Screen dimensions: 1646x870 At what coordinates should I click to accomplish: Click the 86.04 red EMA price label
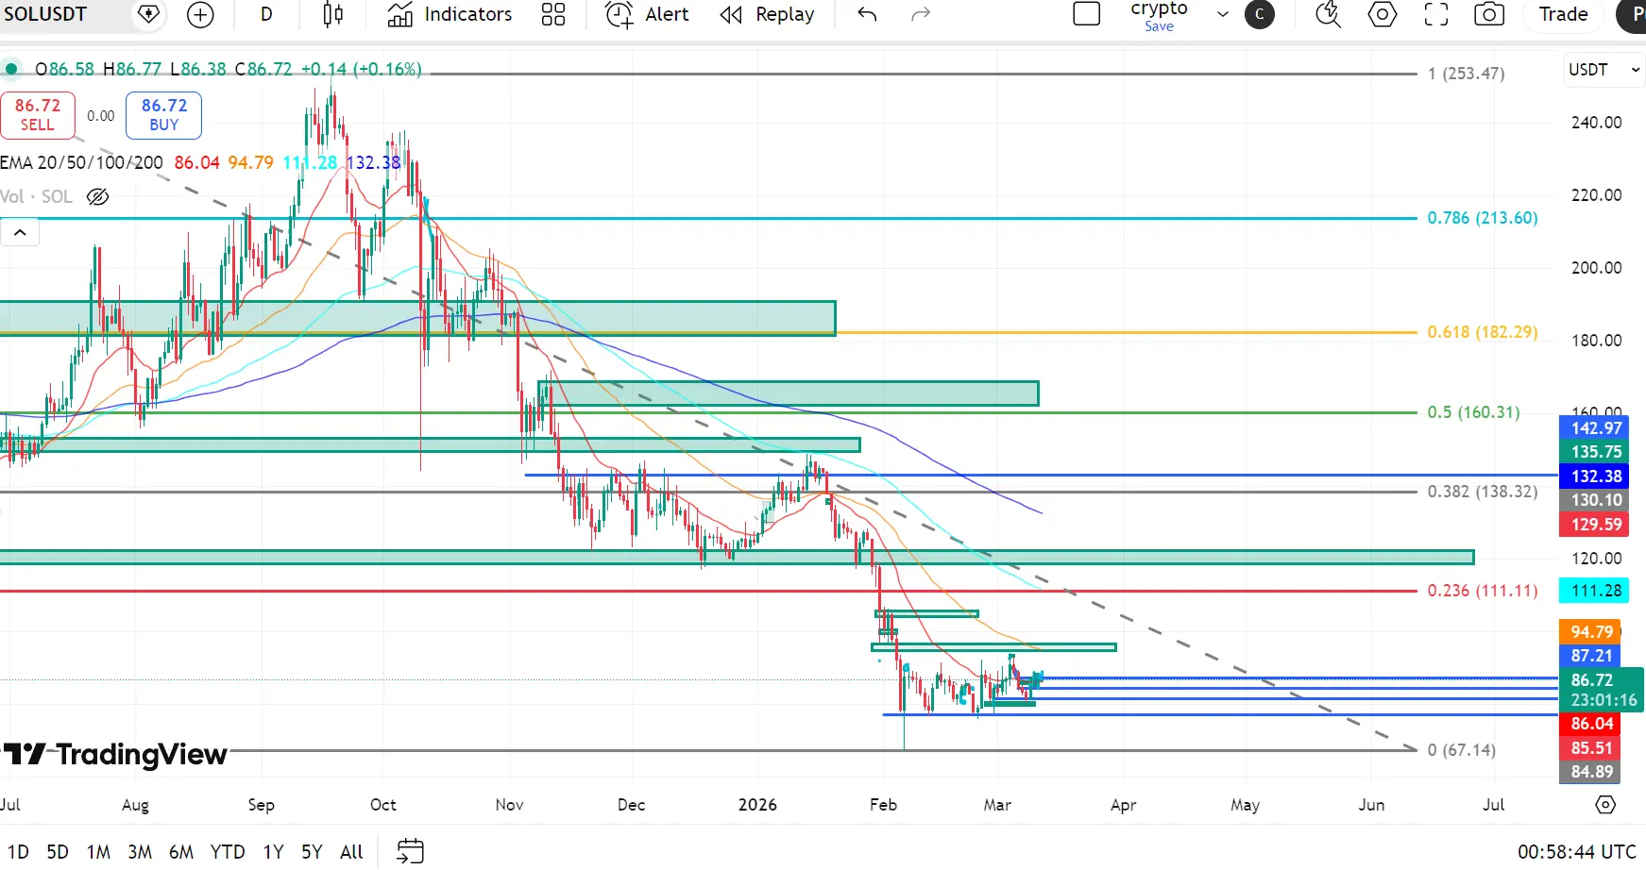(1590, 724)
